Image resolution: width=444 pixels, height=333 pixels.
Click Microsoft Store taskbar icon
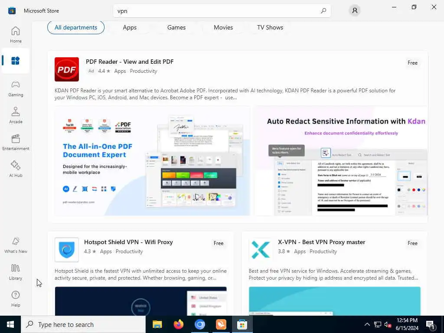tap(242, 324)
